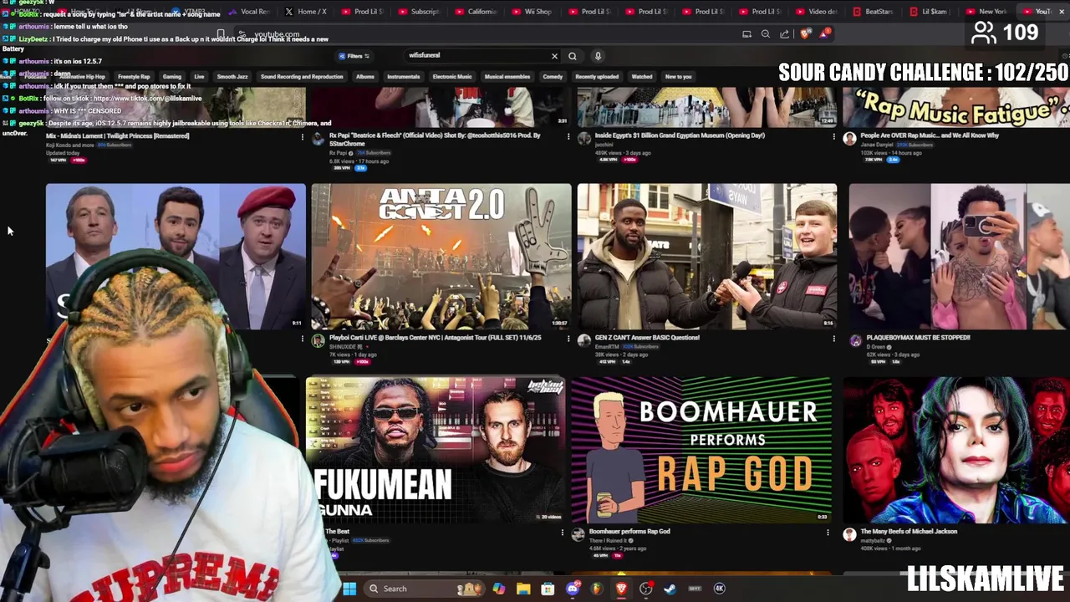Screen dimensions: 1070x602
Task: Click the Brave Rewards triangle icon
Action: pyautogui.click(x=824, y=34)
